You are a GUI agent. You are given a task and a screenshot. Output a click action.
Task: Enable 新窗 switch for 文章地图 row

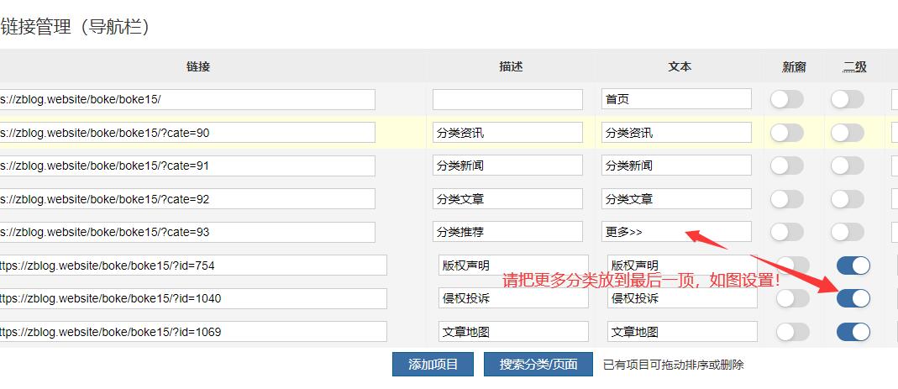click(x=793, y=332)
